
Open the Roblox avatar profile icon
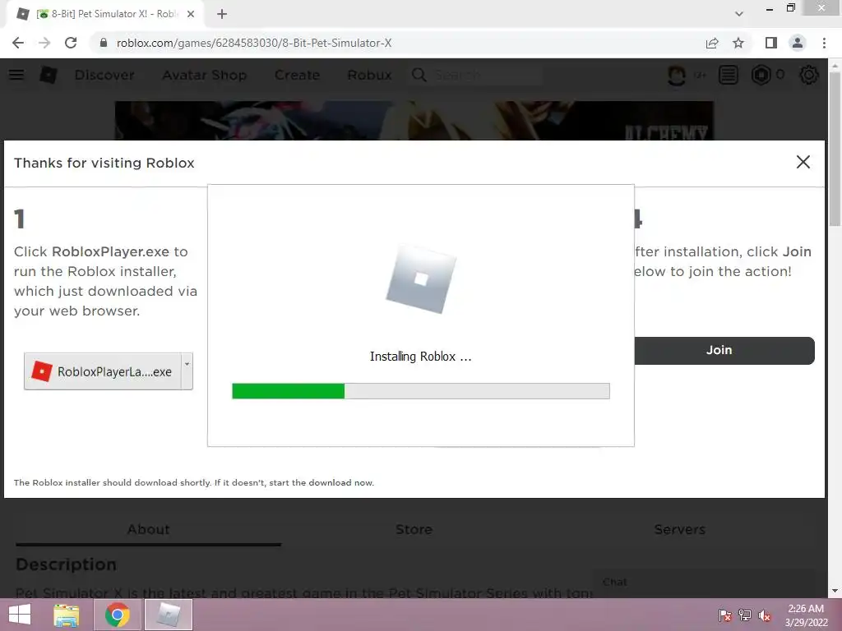tap(676, 75)
